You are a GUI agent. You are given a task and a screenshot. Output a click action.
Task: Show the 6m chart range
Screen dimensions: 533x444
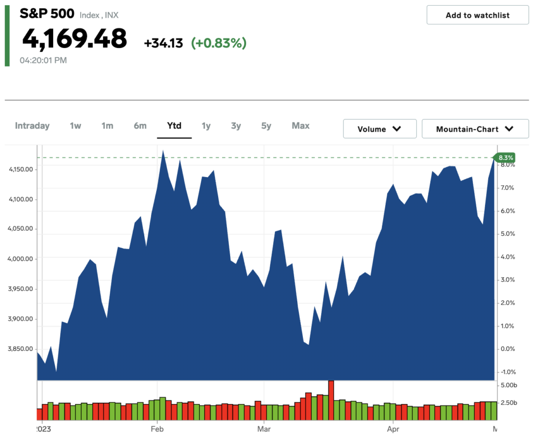click(x=140, y=126)
